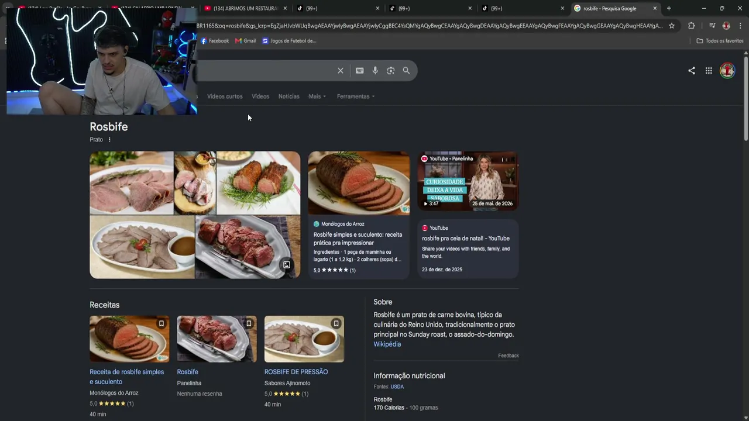Open more options beside Prato
This screenshot has height=421, width=749.
[109, 140]
